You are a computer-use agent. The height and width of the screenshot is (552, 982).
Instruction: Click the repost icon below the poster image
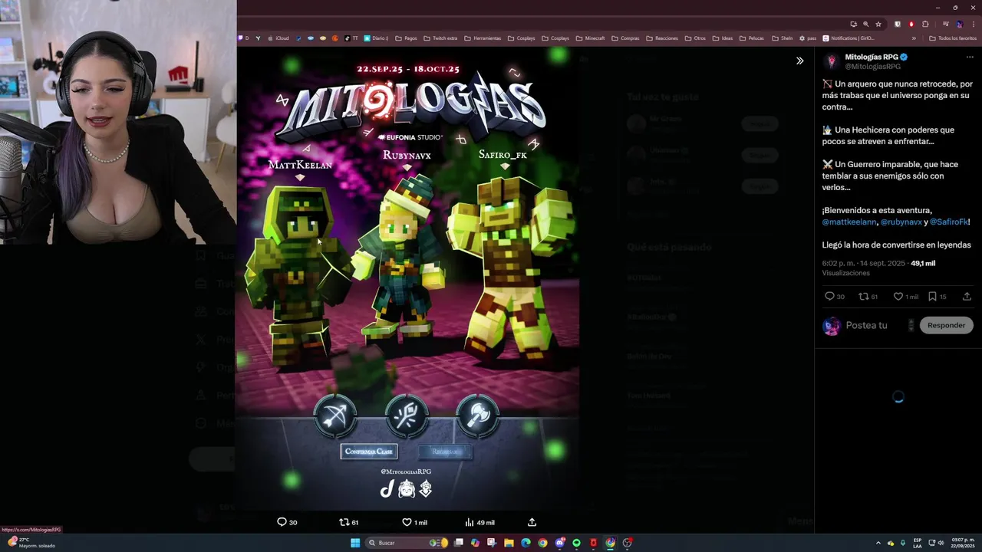344,522
